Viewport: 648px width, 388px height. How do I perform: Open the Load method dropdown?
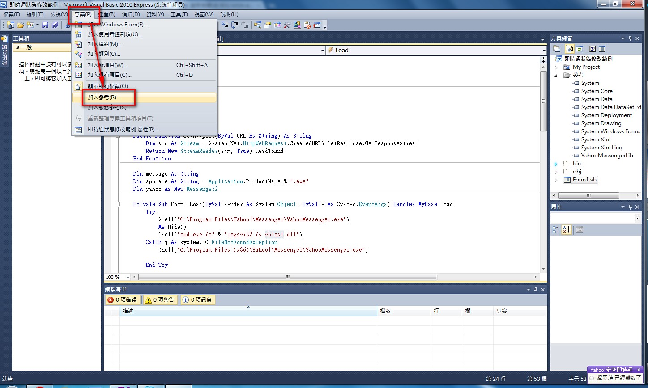tap(543, 51)
